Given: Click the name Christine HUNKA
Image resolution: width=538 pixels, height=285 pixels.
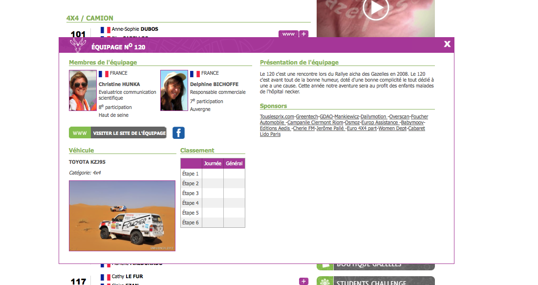Looking at the screenshot, I should point(119,84).
